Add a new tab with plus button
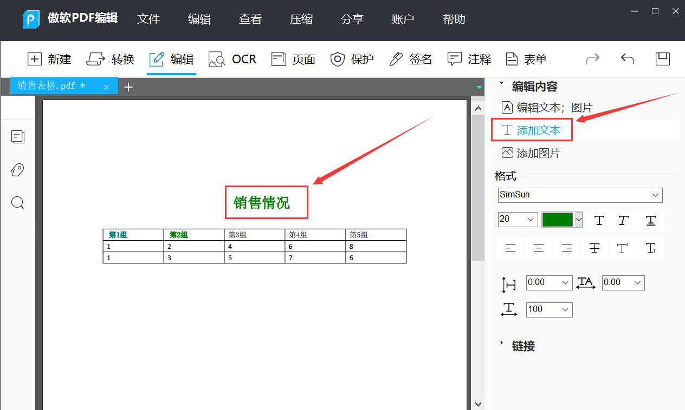685x410 pixels. tap(128, 87)
